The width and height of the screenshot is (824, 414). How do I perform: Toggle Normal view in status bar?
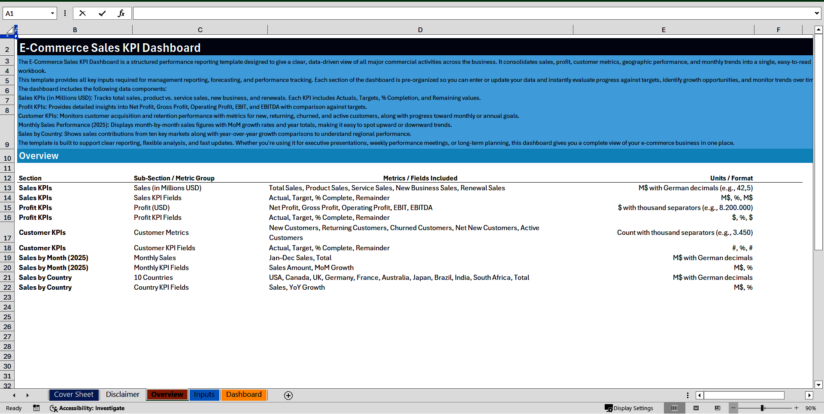(674, 408)
